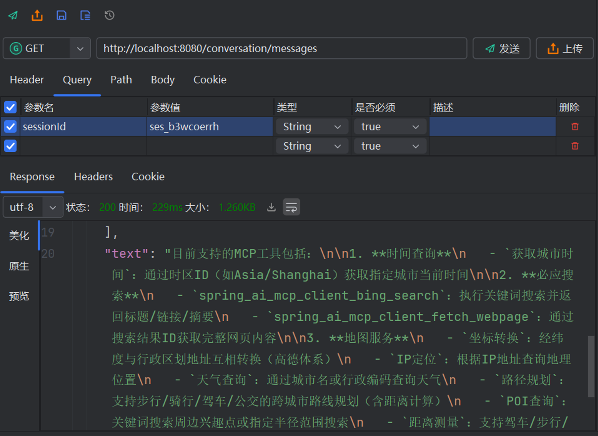
Task: Click the green paper-plane send icon in top toolbar
Action: coord(13,16)
